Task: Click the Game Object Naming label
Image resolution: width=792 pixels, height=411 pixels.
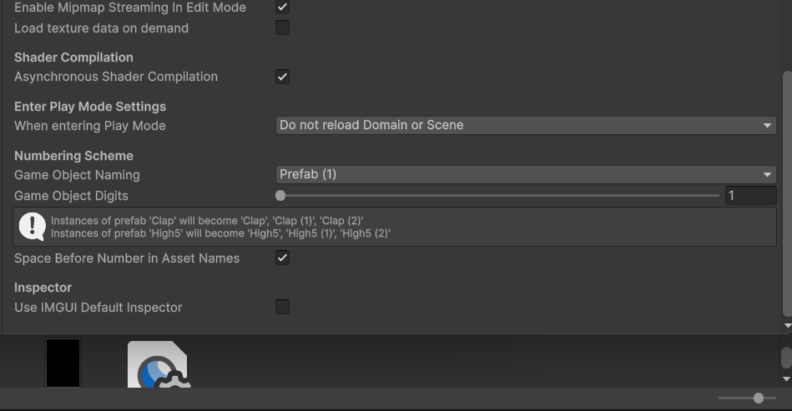Action: click(78, 175)
